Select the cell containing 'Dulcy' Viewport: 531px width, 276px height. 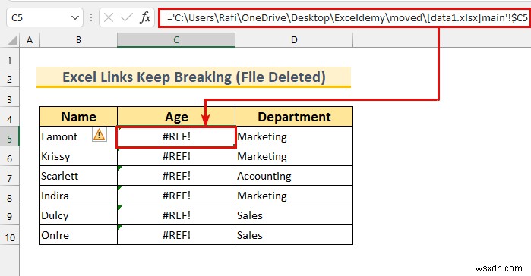click(x=78, y=215)
